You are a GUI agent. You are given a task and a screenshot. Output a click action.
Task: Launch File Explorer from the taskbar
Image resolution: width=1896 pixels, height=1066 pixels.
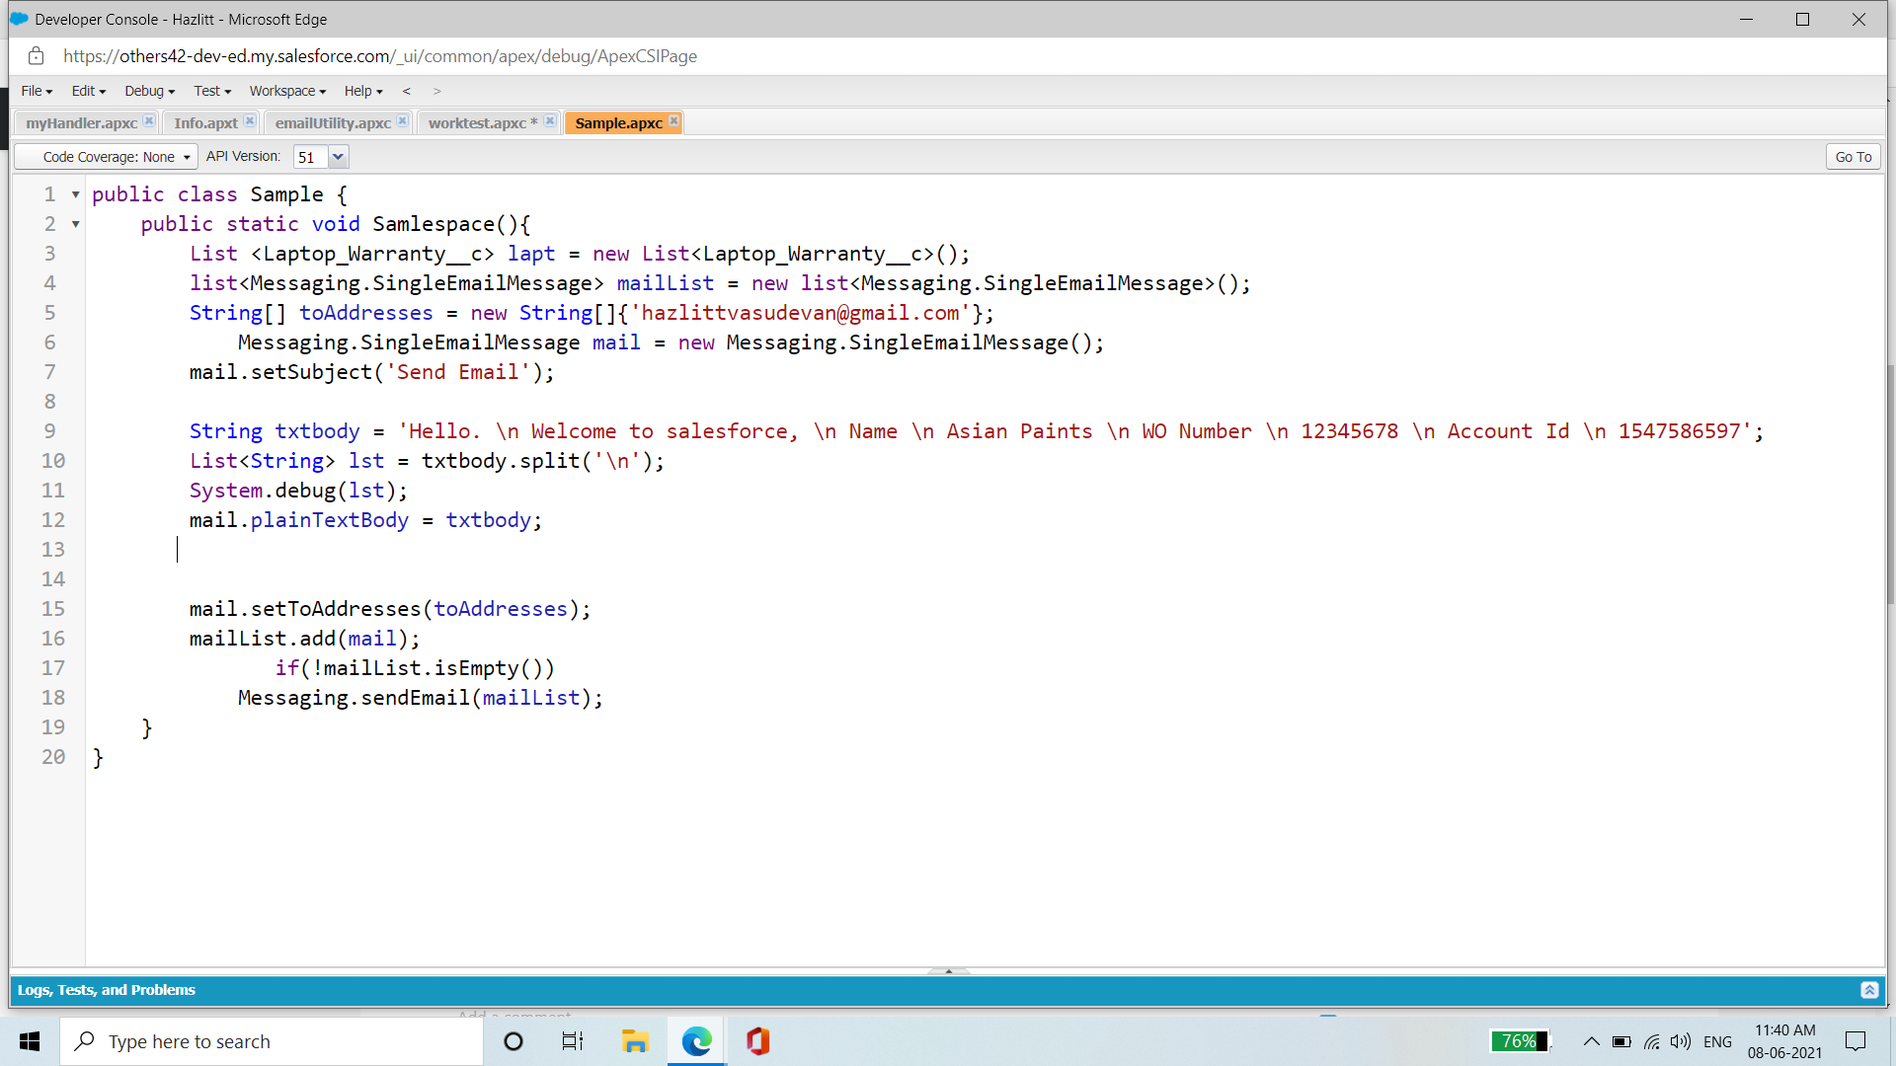tap(635, 1040)
